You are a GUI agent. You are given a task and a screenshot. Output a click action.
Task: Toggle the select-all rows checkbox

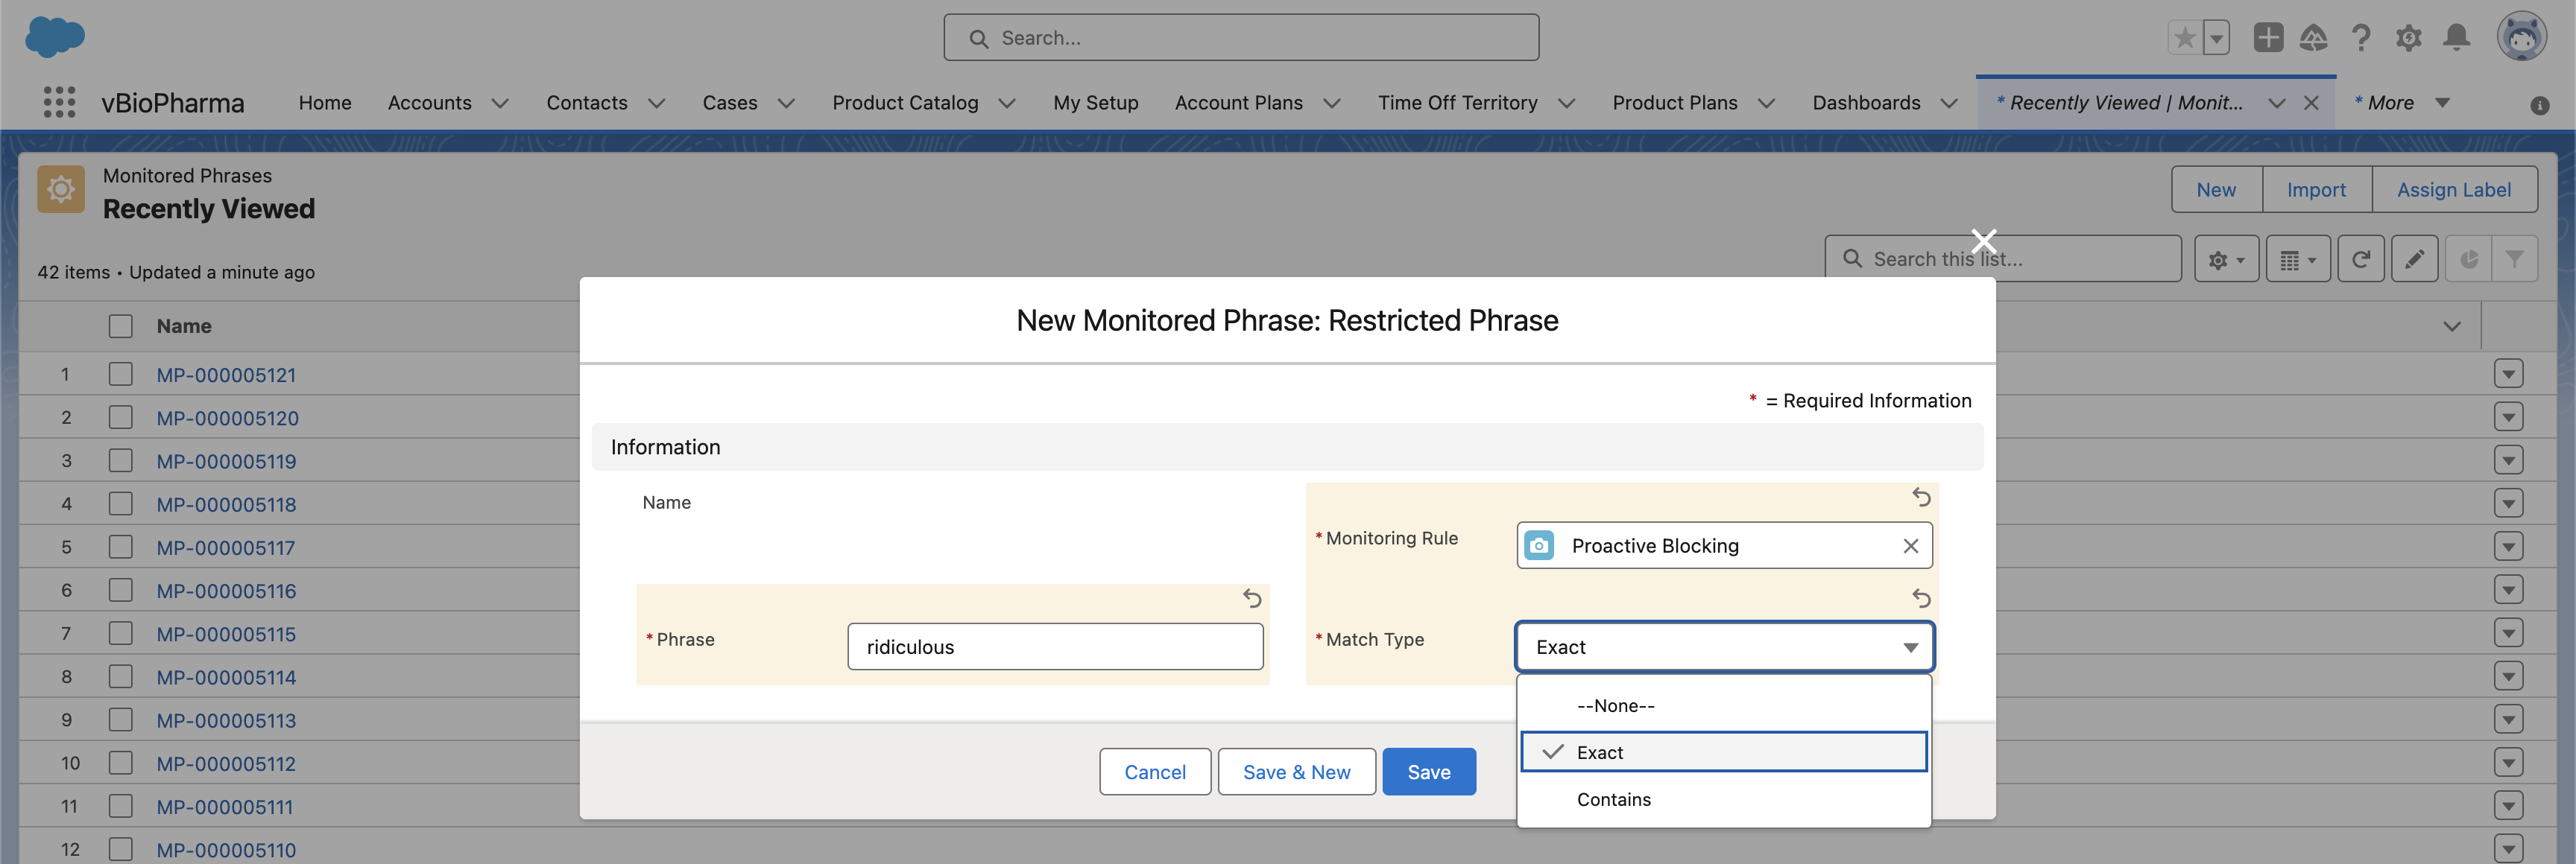(121, 327)
